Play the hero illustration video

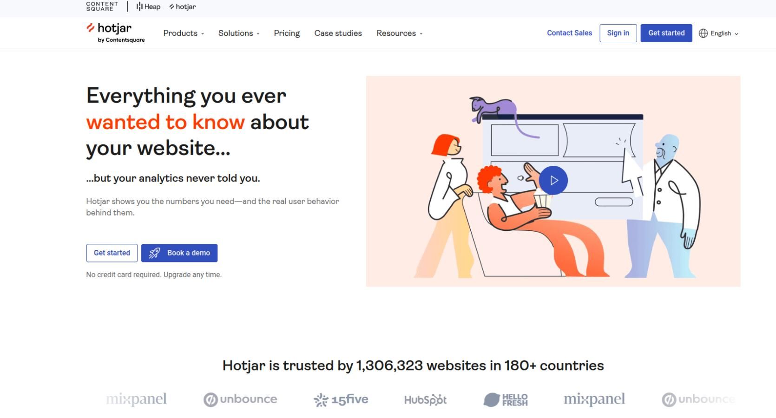point(553,180)
